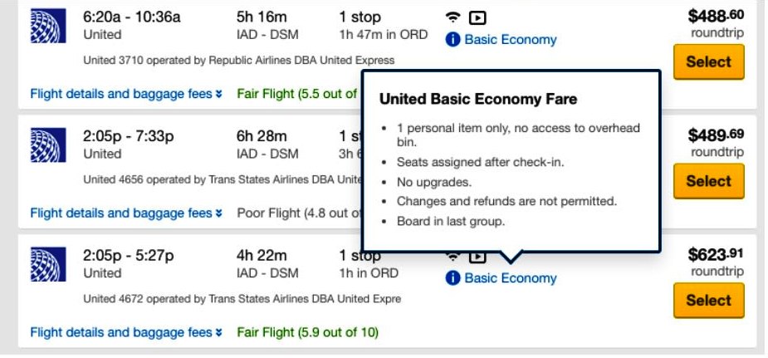Expand flight details and baggage fees for the 6:20a flight

click(x=126, y=94)
